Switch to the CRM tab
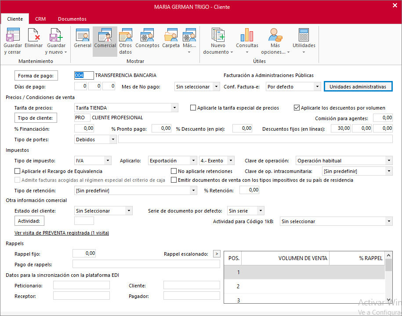 40,19
